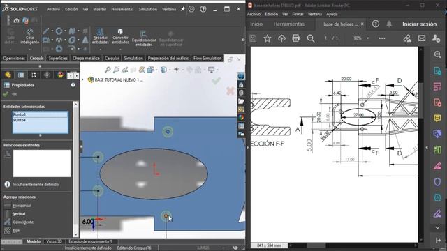447x251 pixels.
Task: Select the circle sketch tool
Action: tap(59, 31)
